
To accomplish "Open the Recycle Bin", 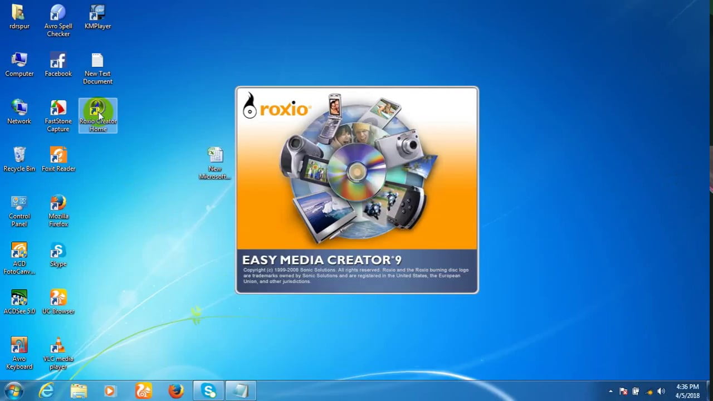I will [x=19, y=159].
